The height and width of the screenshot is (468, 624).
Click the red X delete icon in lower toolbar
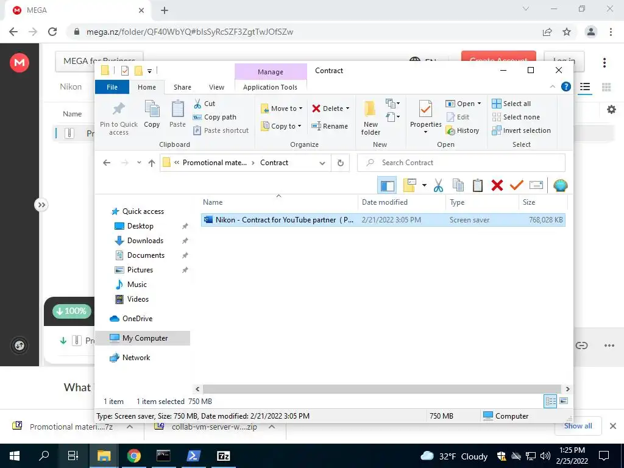point(497,185)
